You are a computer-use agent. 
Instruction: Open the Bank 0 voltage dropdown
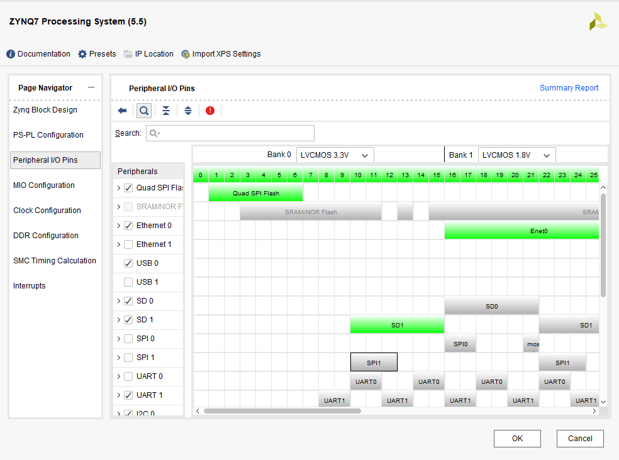tap(335, 155)
